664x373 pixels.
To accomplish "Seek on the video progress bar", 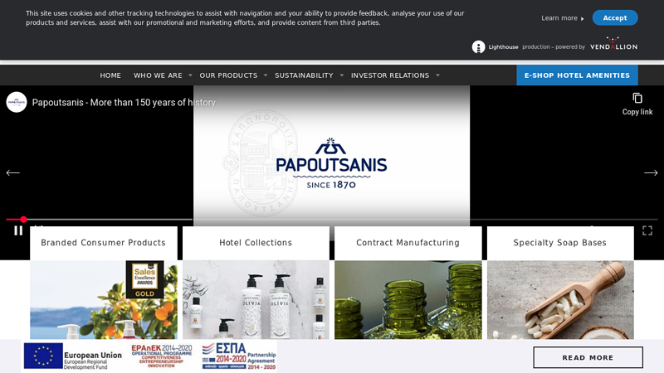I will click(332, 220).
